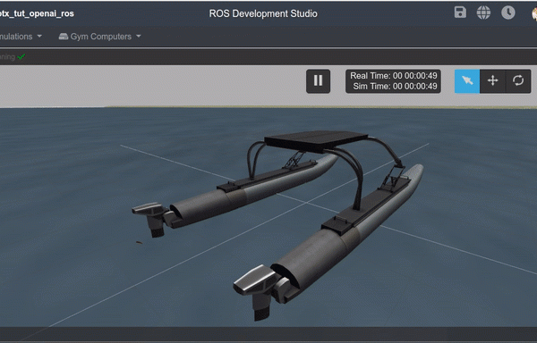Click the save floppy disk icon
This screenshot has width=537, height=343.
click(x=460, y=13)
